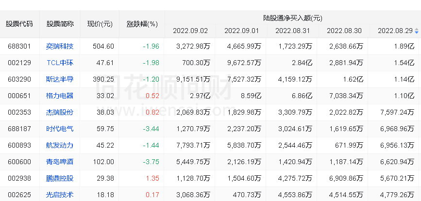The width and height of the screenshot is (421, 201).
Task: Open the 格力电器 stock link
Action: pyautogui.click(x=60, y=96)
